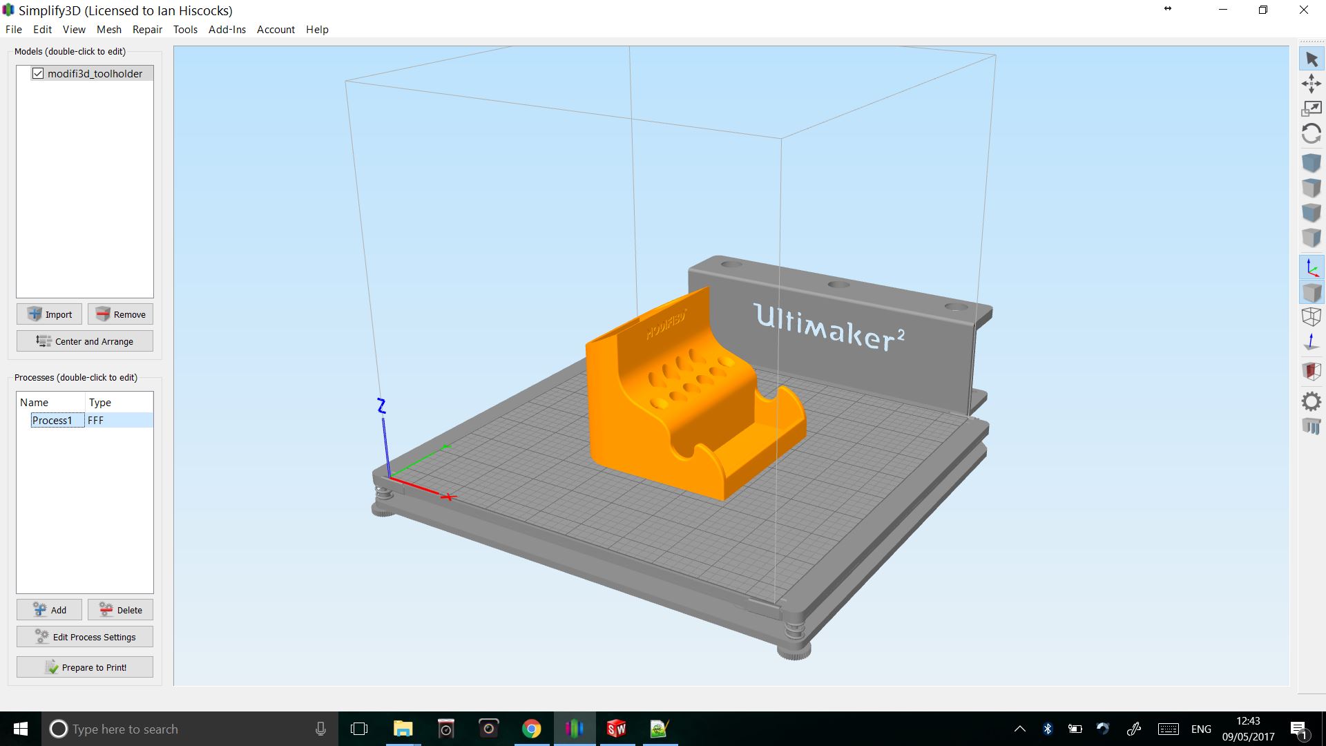Select the normal selection arrow tool

click(x=1311, y=59)
